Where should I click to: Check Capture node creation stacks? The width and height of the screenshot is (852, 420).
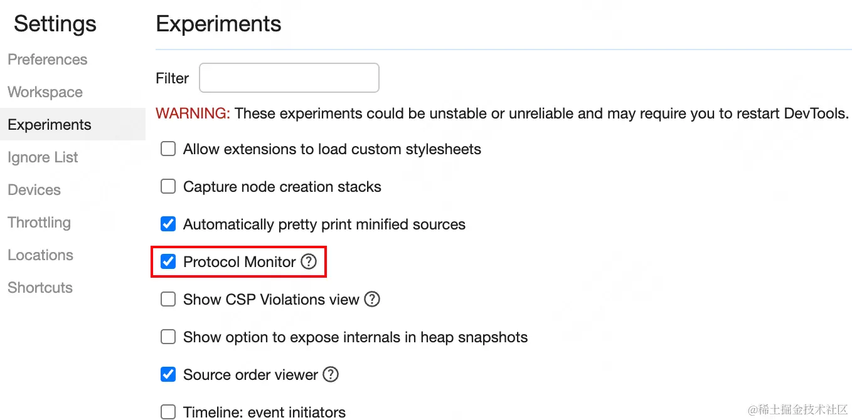168,187
